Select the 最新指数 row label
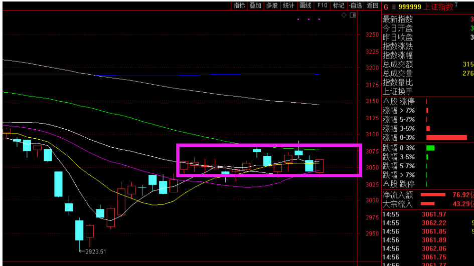The image size is (474, 266). [398, 20]
